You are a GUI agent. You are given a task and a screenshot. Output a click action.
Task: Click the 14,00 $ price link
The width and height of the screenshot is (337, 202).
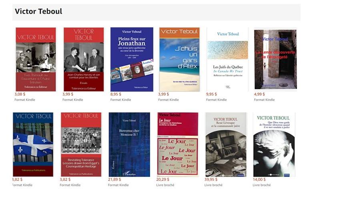[259, 179]
